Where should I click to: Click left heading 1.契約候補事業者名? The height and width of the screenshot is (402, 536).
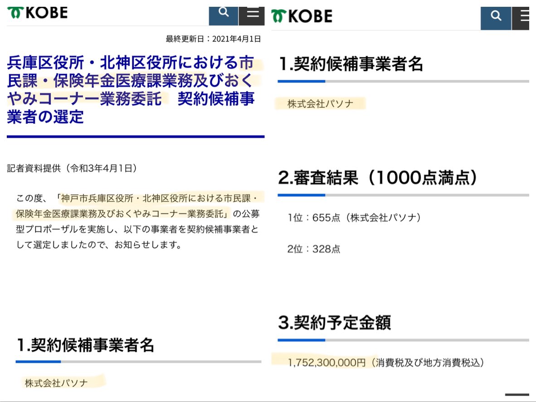[x=85, y=344]
